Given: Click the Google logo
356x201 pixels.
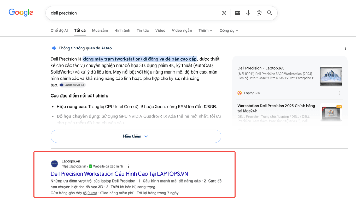Looking at the screenshot, I should [x=21, y=13].
